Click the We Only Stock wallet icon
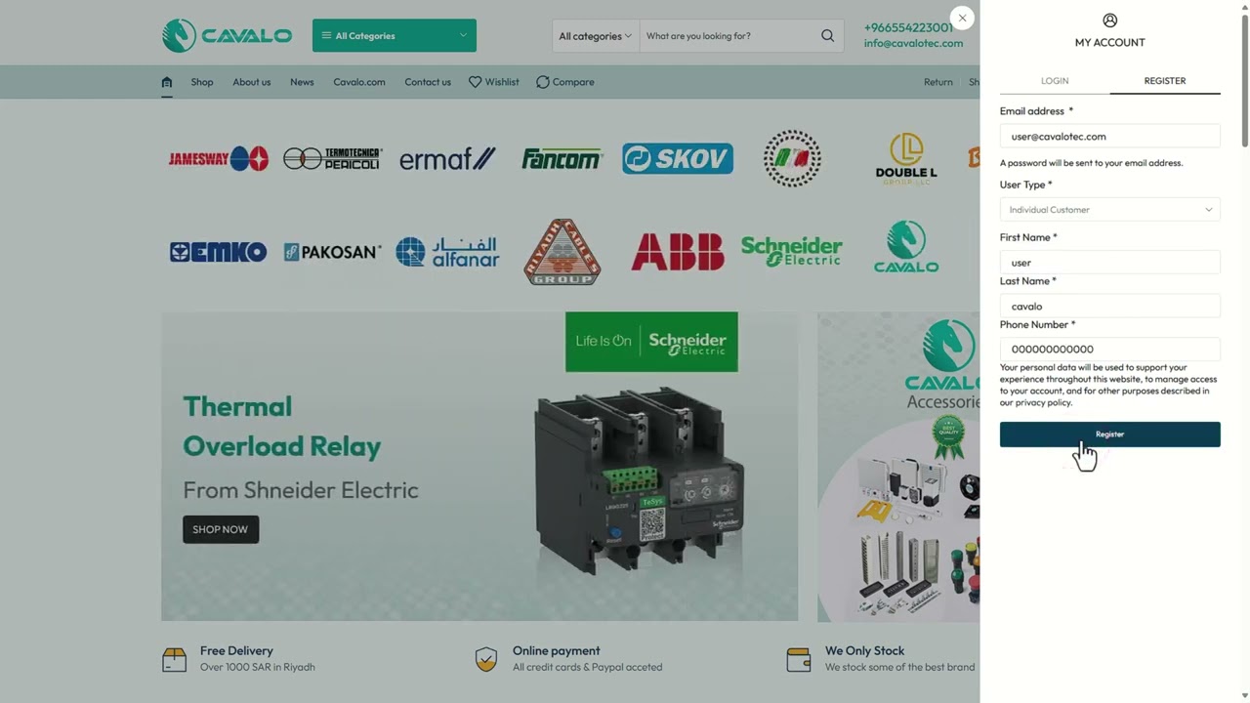Screen dimensions: 1250x703 tap(799, 659)
